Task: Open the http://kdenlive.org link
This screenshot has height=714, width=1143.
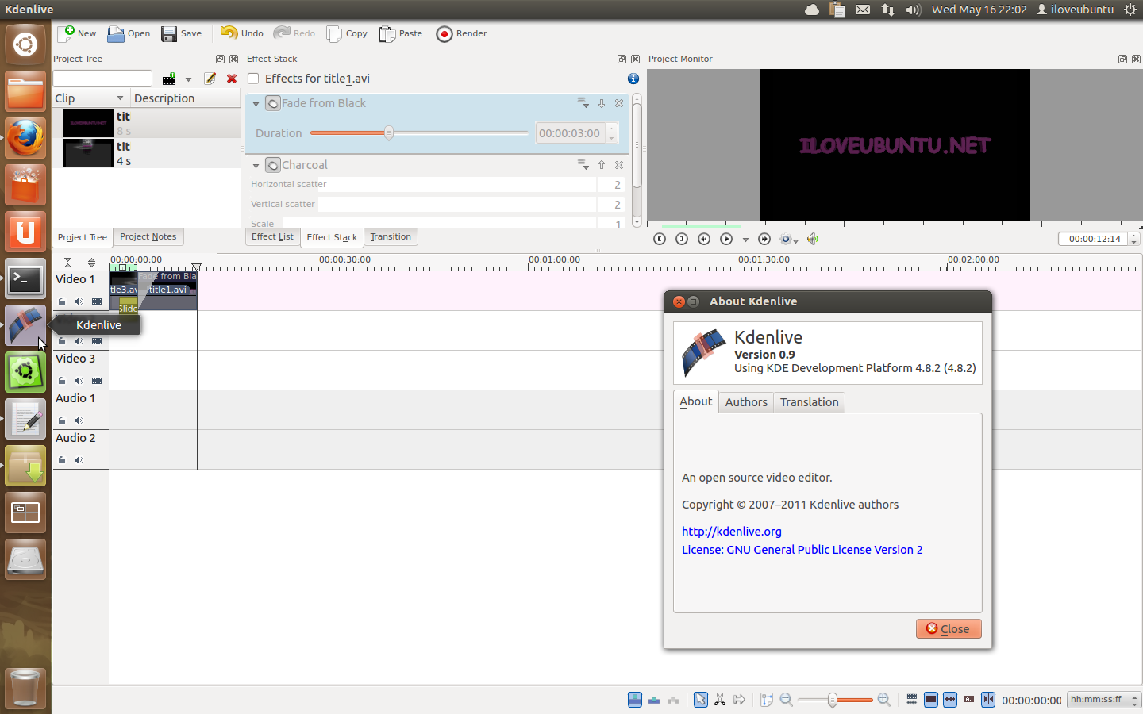Action: point(732,532)
